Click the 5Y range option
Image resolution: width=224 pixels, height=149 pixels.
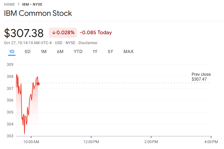click(x=110, y=52)
